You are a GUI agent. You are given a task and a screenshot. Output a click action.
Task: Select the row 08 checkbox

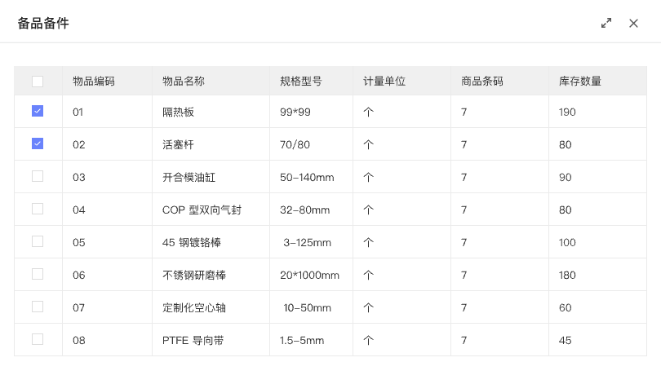(38, 339)
